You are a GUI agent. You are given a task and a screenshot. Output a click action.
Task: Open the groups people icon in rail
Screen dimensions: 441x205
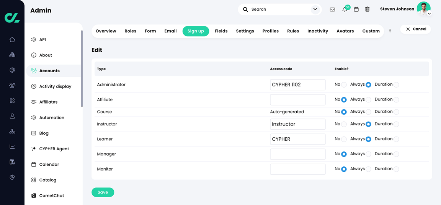click(x=12, y=85)
